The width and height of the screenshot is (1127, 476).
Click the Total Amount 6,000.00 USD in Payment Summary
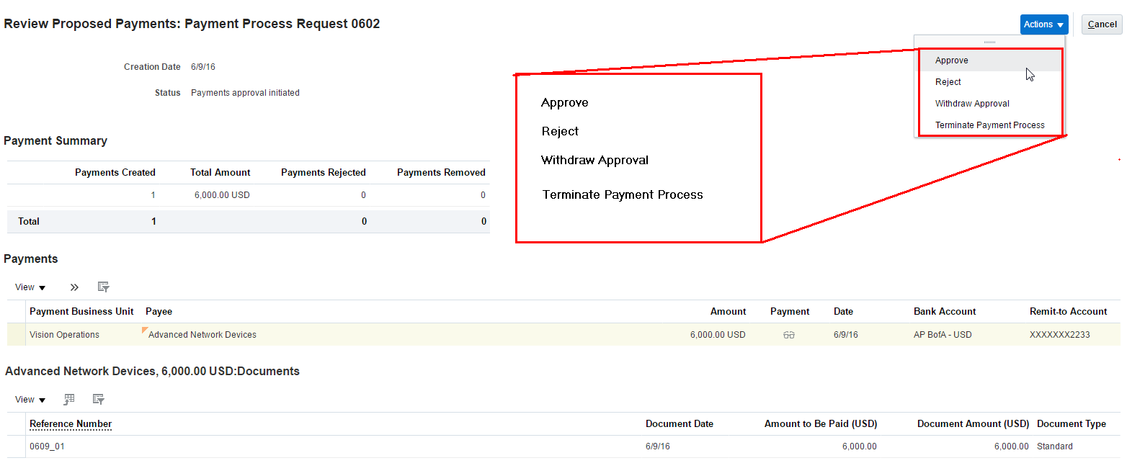pos(222,195)
